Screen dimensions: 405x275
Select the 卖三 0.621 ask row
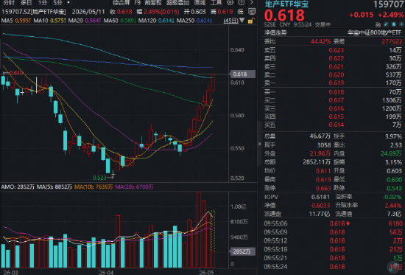click(x=333, y=67)
